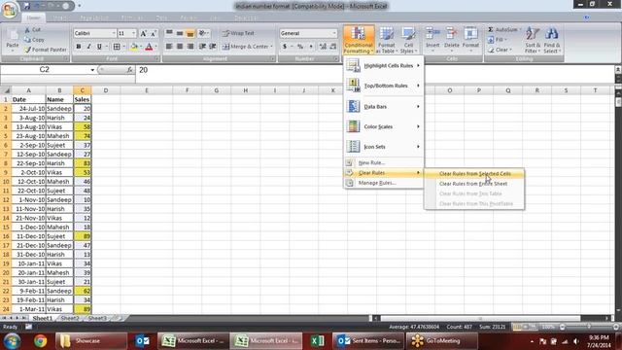Select New Rule menu entry
The image size is (622, 350).
pyautogui.click(x=384, y=162)
